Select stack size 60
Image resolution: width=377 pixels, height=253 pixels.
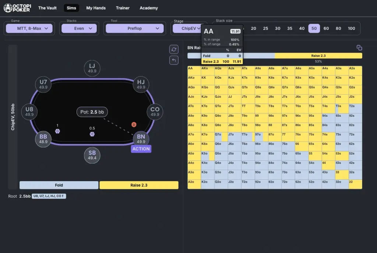click(326, 28)
